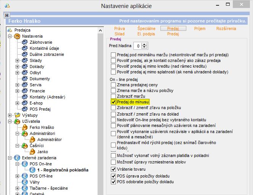The width and height of the screenshot is (253, 195).
Task: Switch to the Práva tab
Action: 120,29
